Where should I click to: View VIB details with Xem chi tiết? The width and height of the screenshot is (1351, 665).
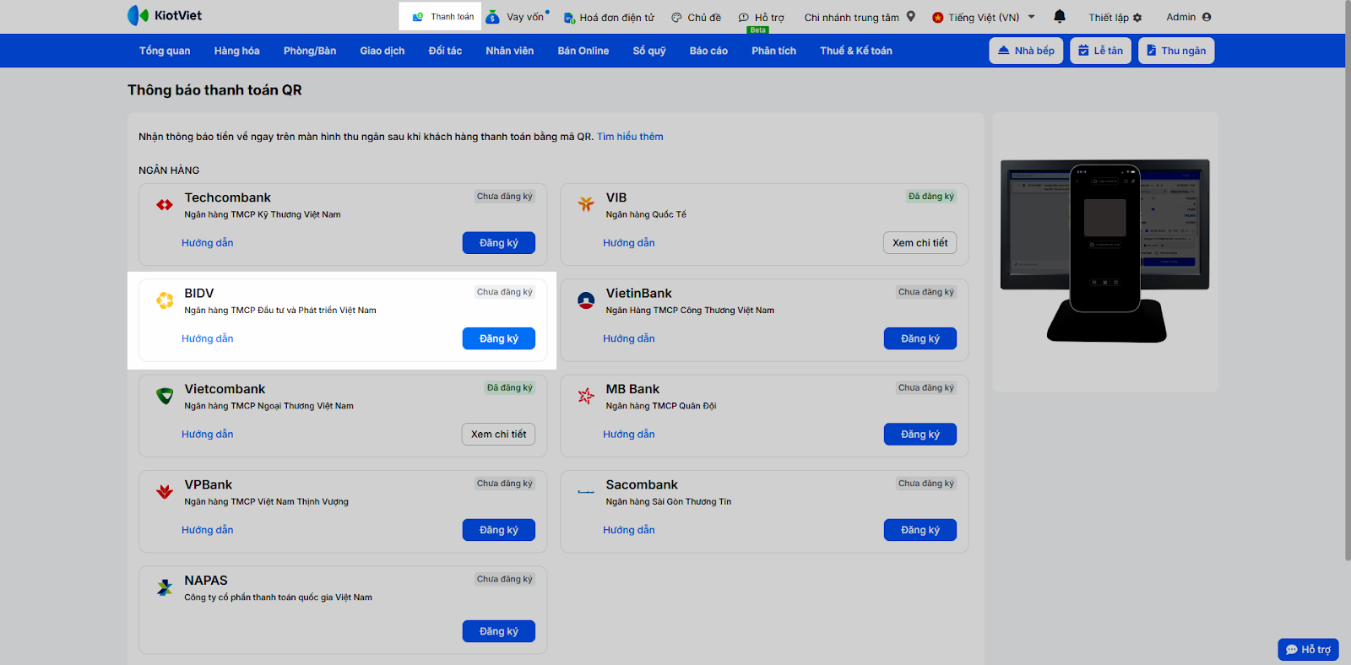click(x=920, y=243)
